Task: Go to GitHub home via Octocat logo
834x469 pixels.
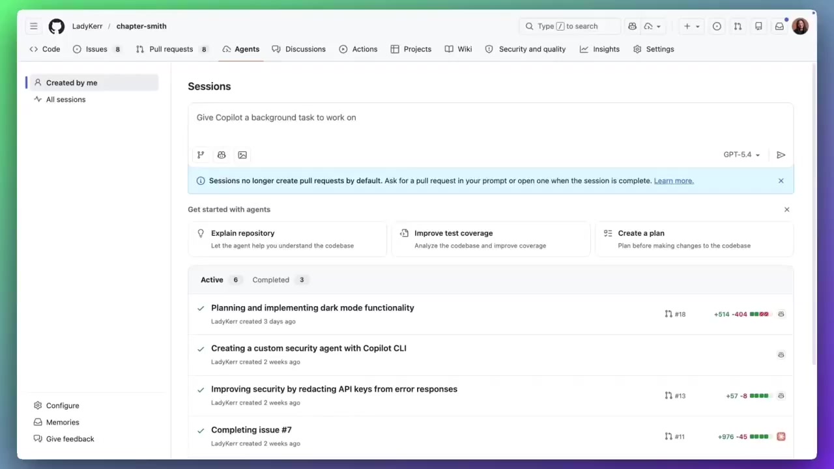Action: [x=57, y=26]
